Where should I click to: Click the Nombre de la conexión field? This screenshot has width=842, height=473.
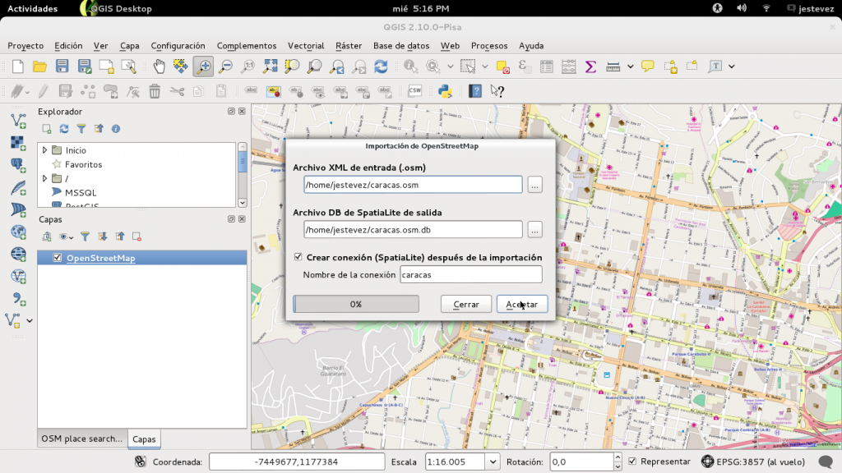[x=470, y=275]
